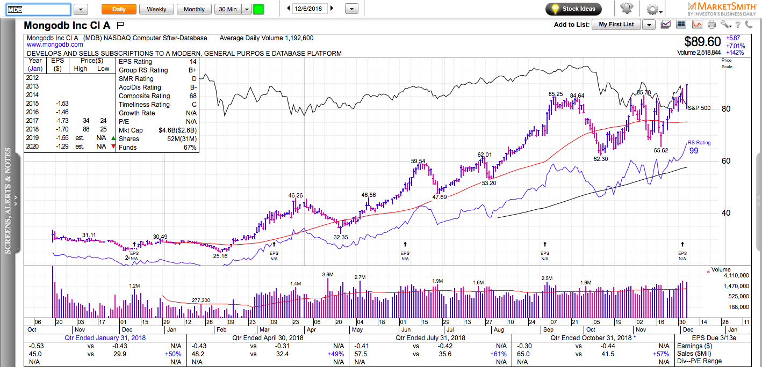The image size is (762, 367).
Task: Add stock to My First List
Action: [x=616, y=24]
